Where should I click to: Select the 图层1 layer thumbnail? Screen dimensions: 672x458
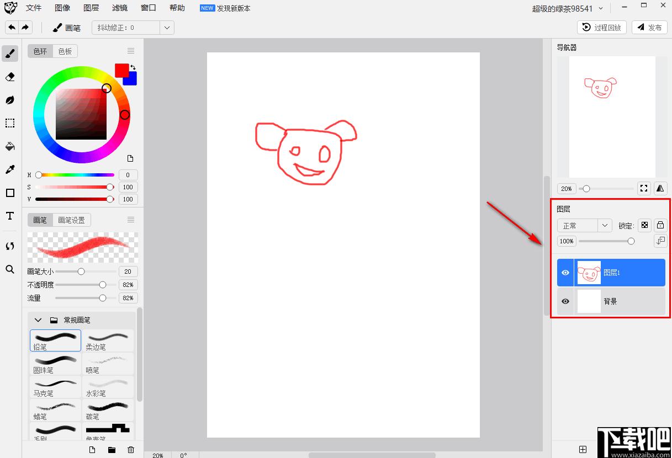coord(589,273)
